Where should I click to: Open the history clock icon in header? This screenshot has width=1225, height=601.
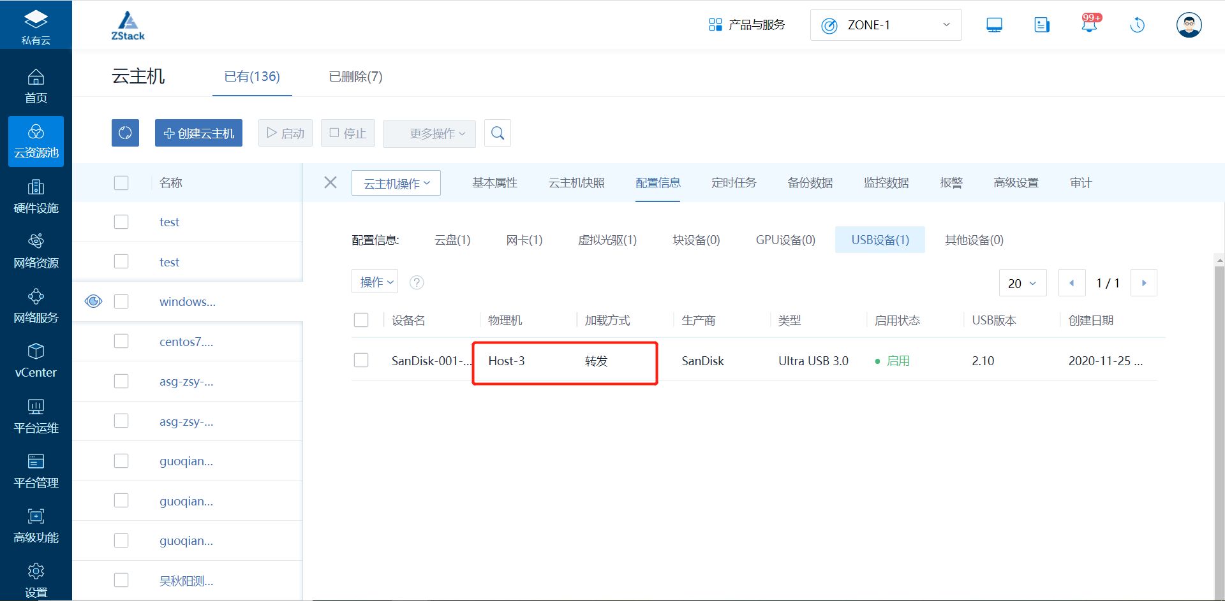click(1137, 25)
